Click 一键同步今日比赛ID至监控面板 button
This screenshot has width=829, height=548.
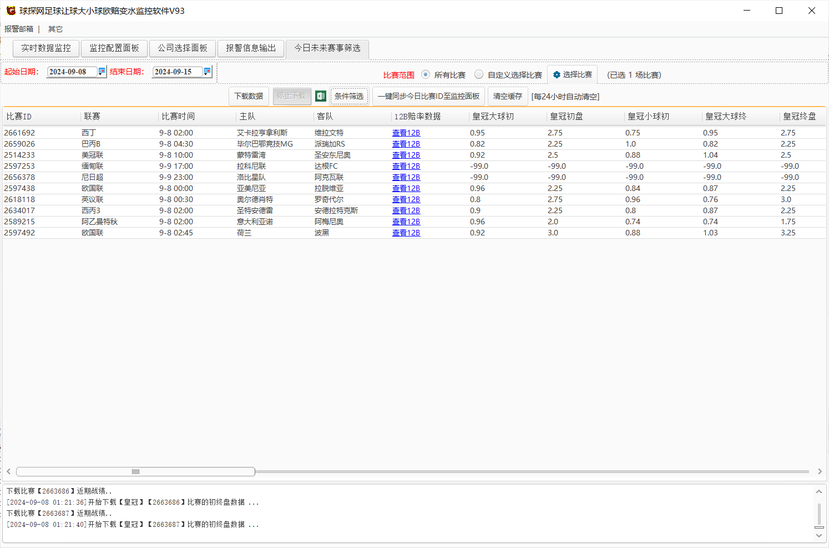(x=428, y=96)
